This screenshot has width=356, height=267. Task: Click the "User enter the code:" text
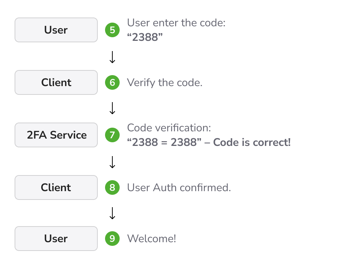(176, 23)
